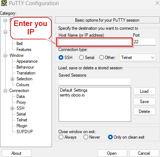Select Other connection type radio button

tap(101, 58)
